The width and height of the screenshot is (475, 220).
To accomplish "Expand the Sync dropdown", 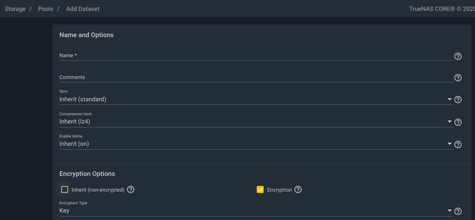I will coord(255,100).
